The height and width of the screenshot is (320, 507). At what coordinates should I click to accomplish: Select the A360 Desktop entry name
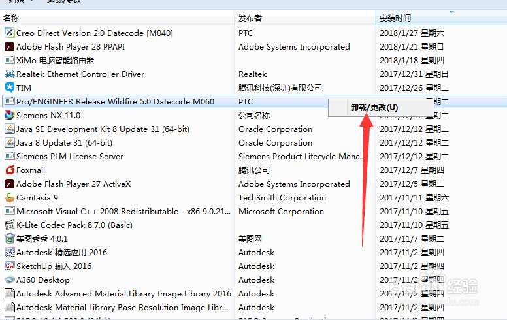coord(43,280)
